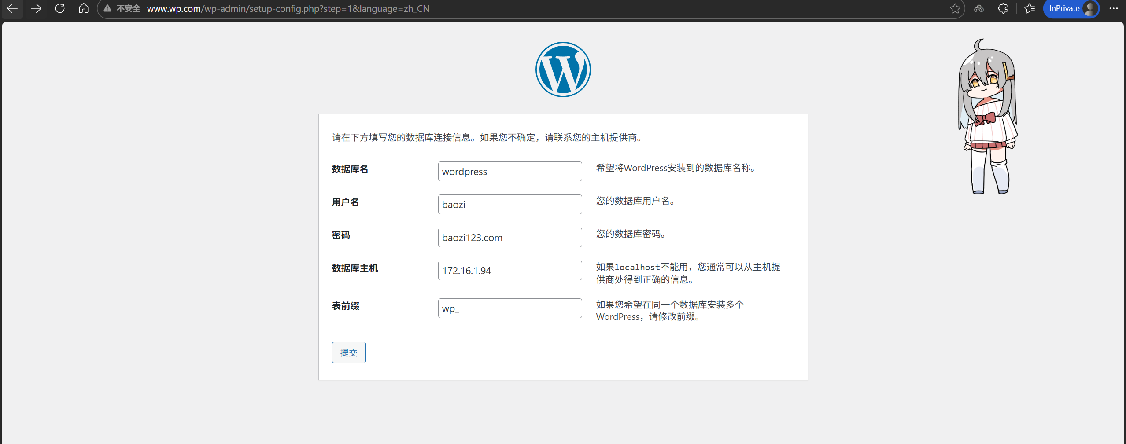
Task: Open the favorites list
Action: pos(1030,8)
